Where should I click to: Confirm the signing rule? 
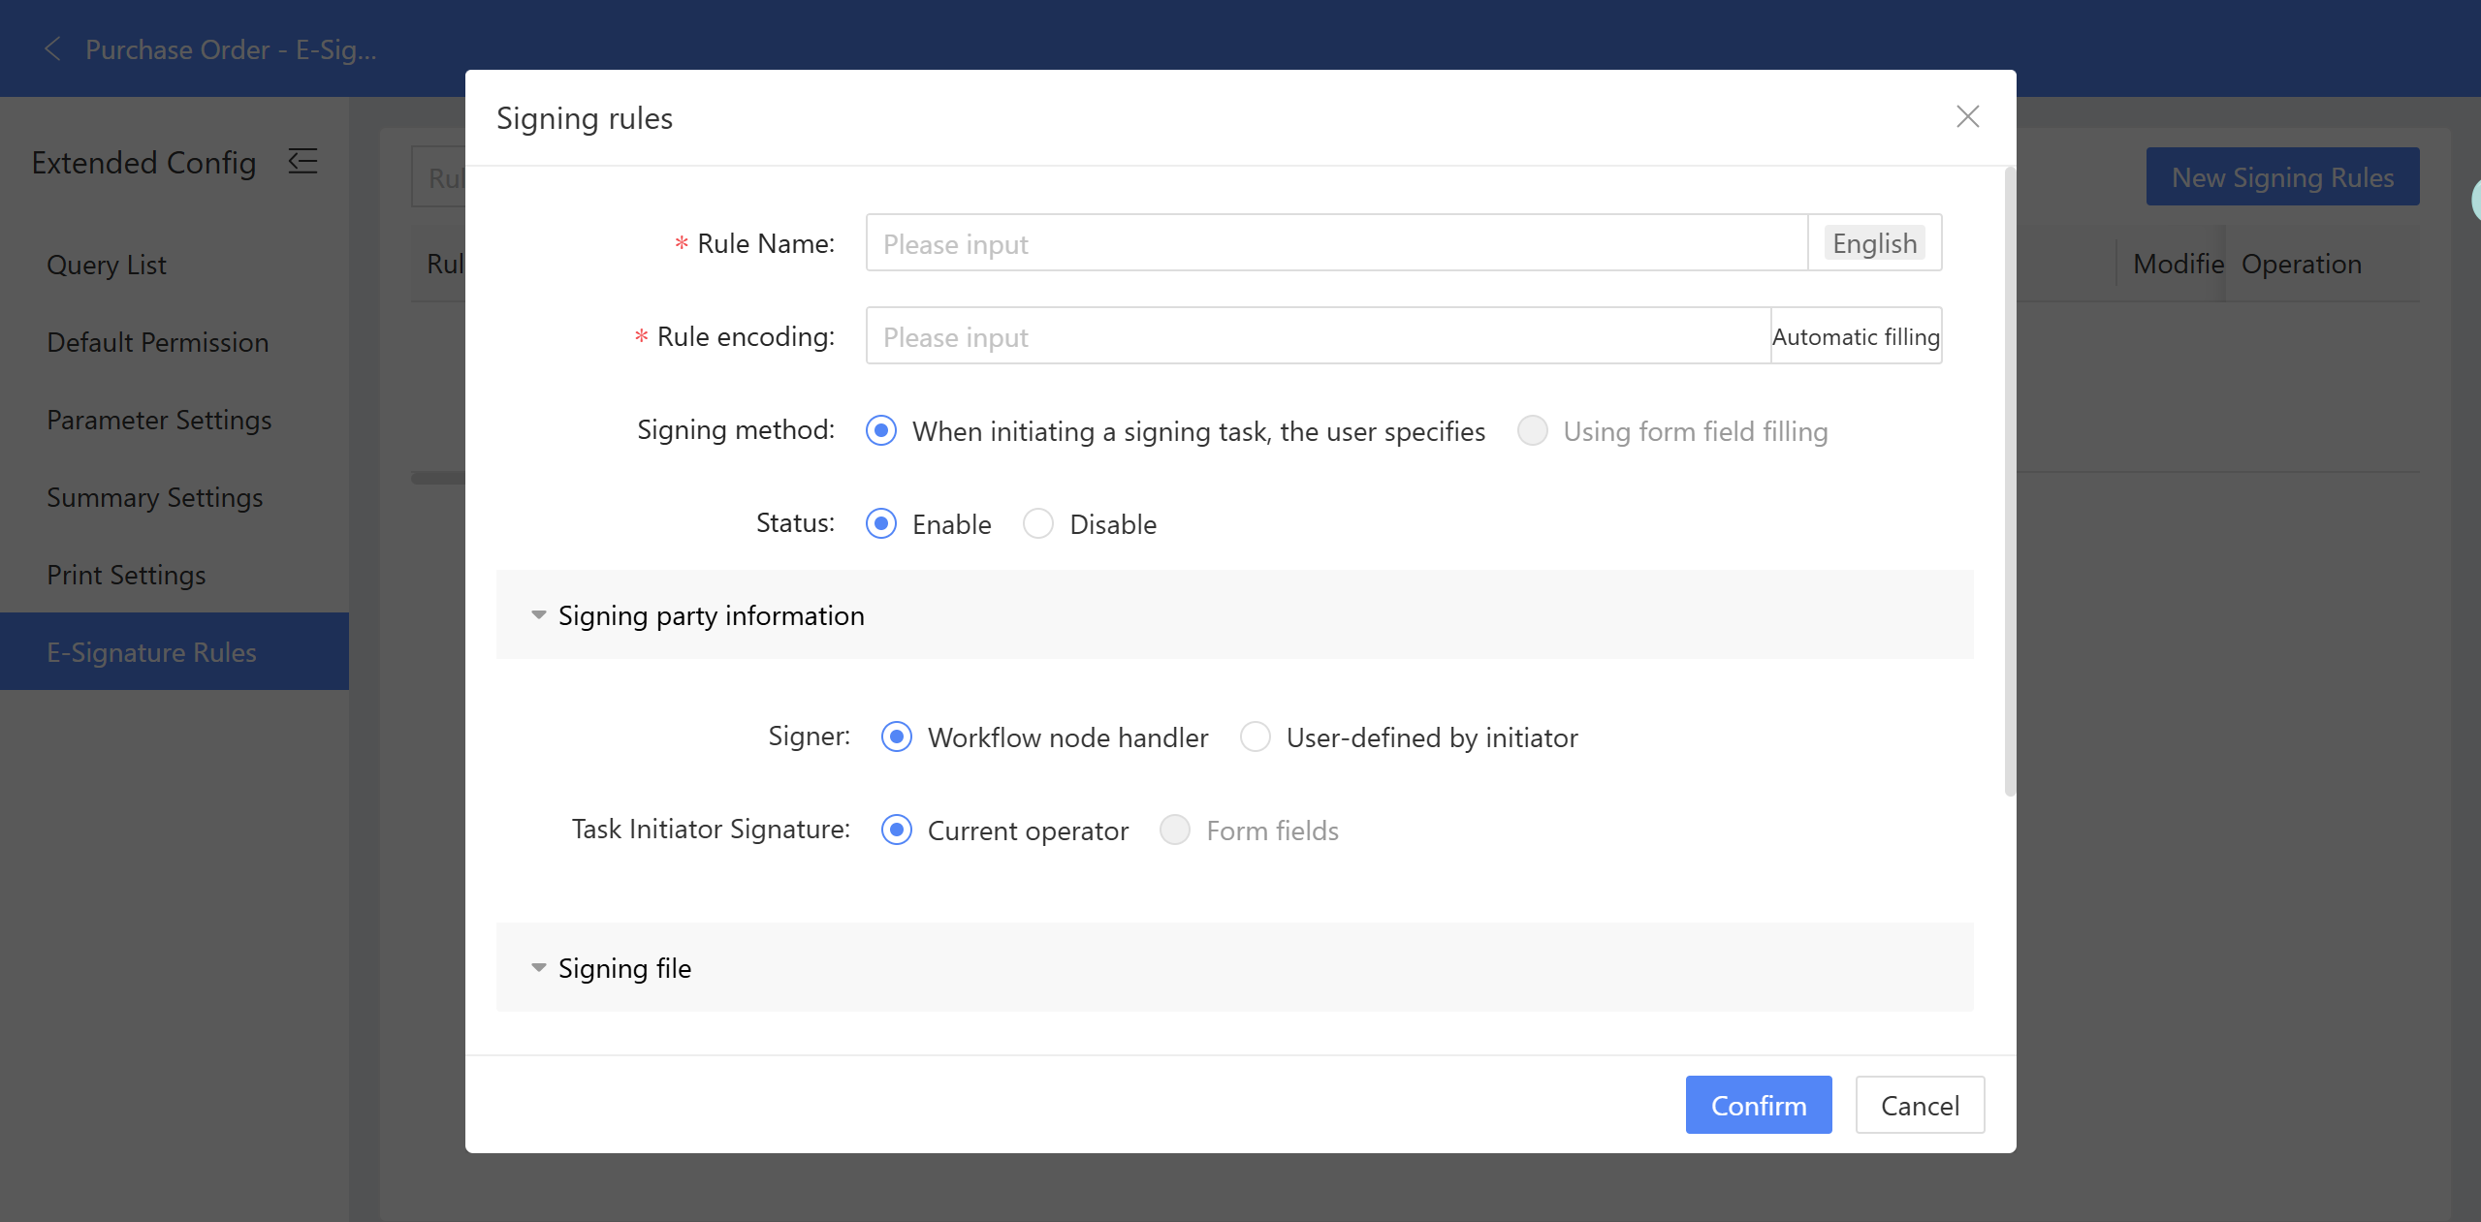(1758, 1105)
